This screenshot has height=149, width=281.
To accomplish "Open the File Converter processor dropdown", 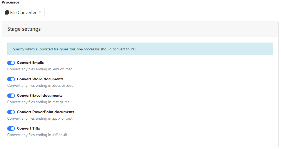I will pos(23,12).
